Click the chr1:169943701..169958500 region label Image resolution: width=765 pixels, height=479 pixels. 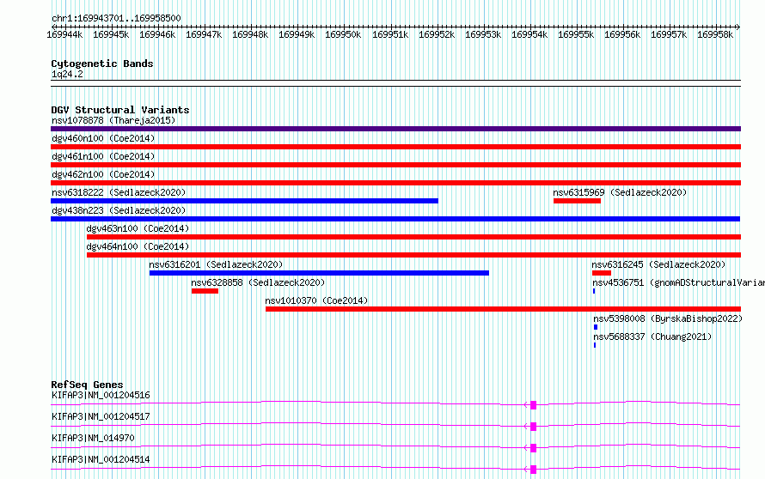tap(116, 18)
